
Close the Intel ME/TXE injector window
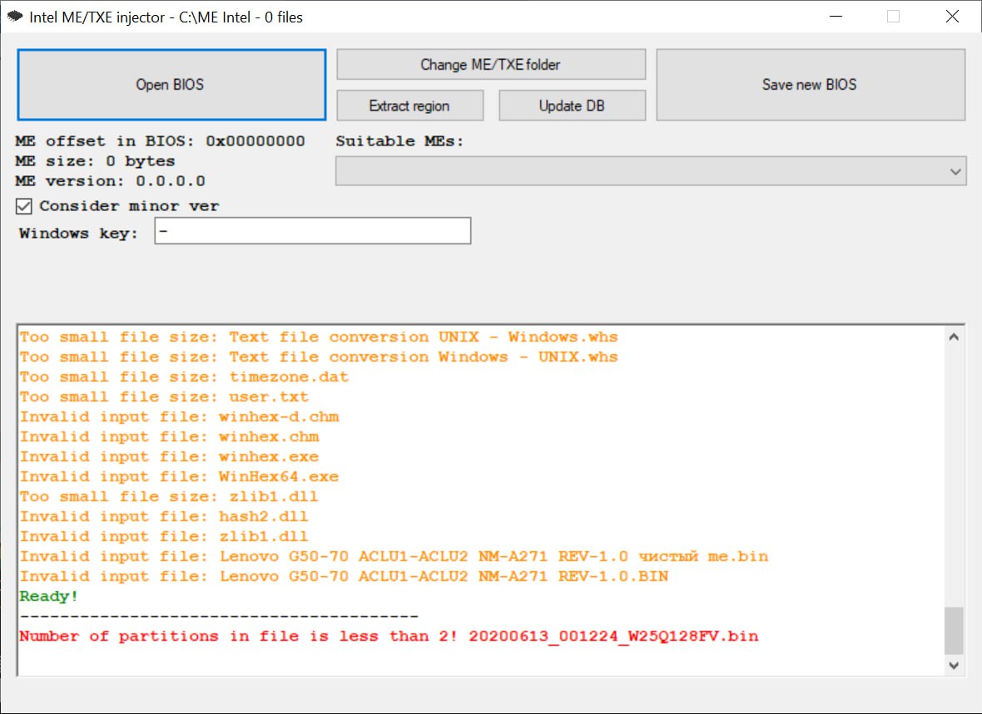click(x=952, y=17)
